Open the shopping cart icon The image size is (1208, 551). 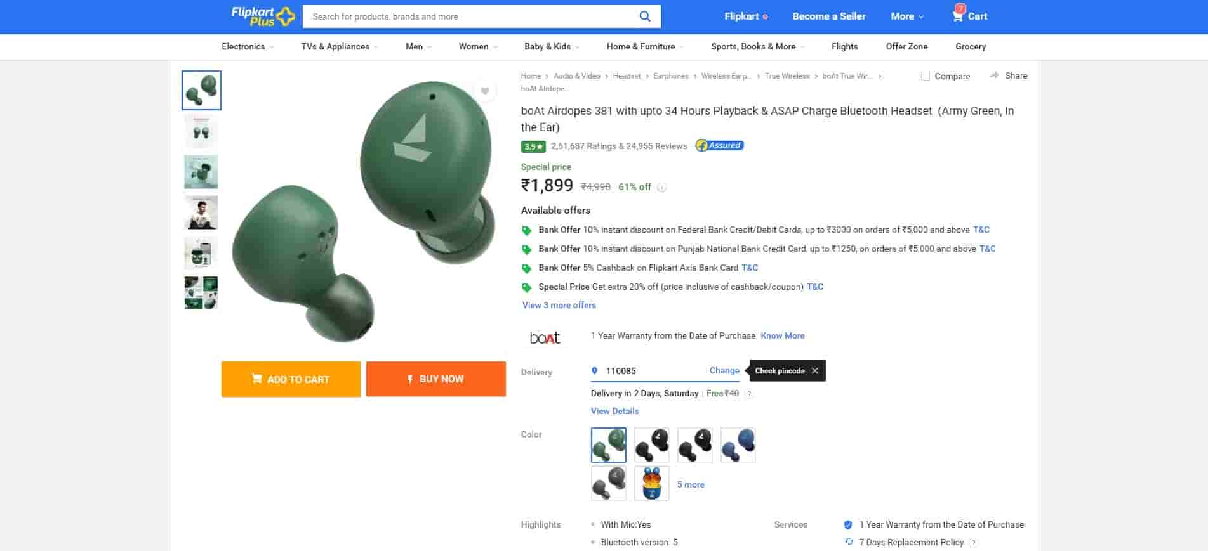958,16
